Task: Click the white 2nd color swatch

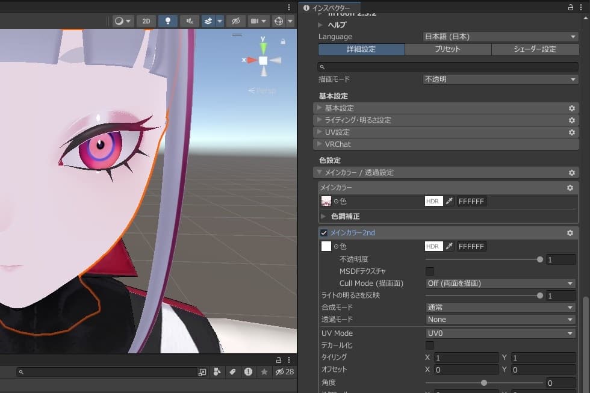Action: (326, 246)
